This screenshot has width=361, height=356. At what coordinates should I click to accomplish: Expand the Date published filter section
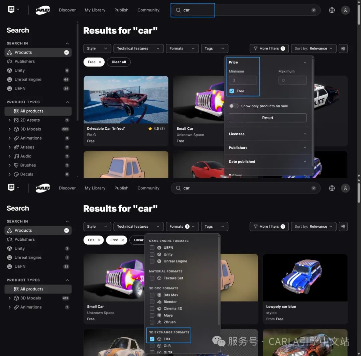(x=267, y=161)
